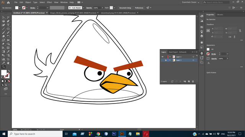Screen dimensions: 245x137
Task: Swap fill and stroke colors
Action: [x=9, y=71]
